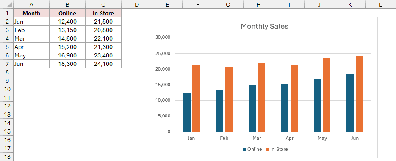
Task: Select the orange In-Store bar for Jan
Action: tap(196, 98)
